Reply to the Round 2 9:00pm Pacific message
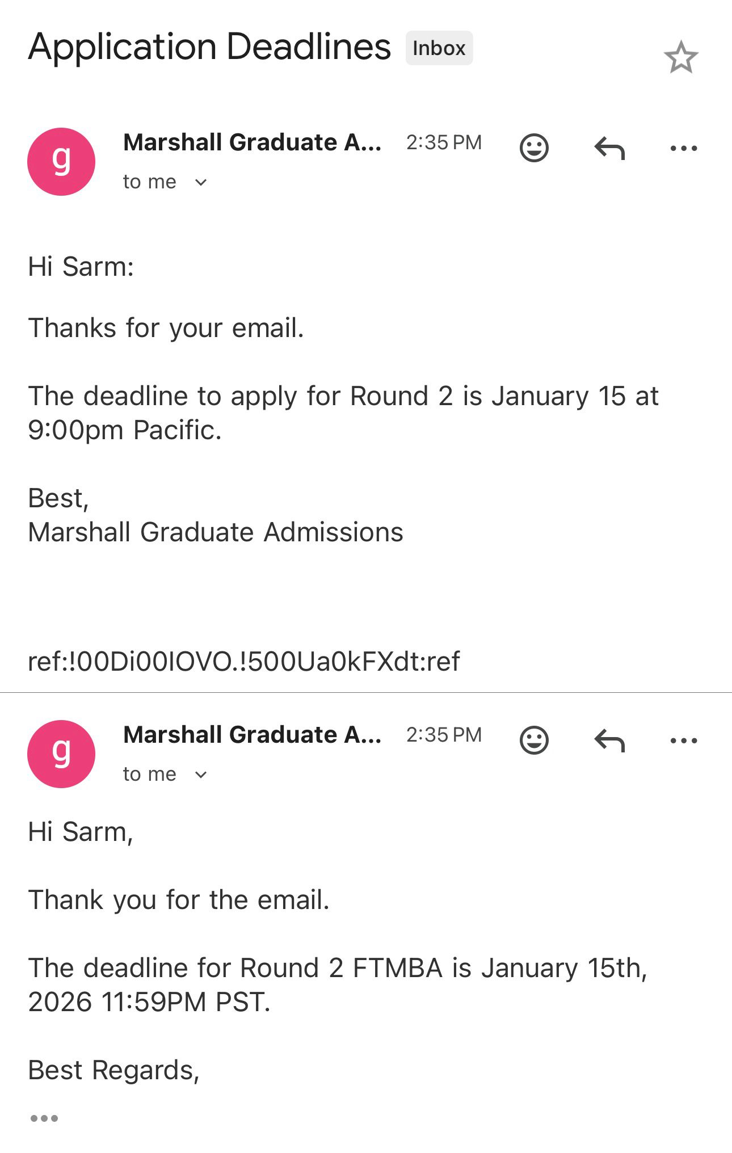This screenshot has width=732, height=1153. coord(609,148)
